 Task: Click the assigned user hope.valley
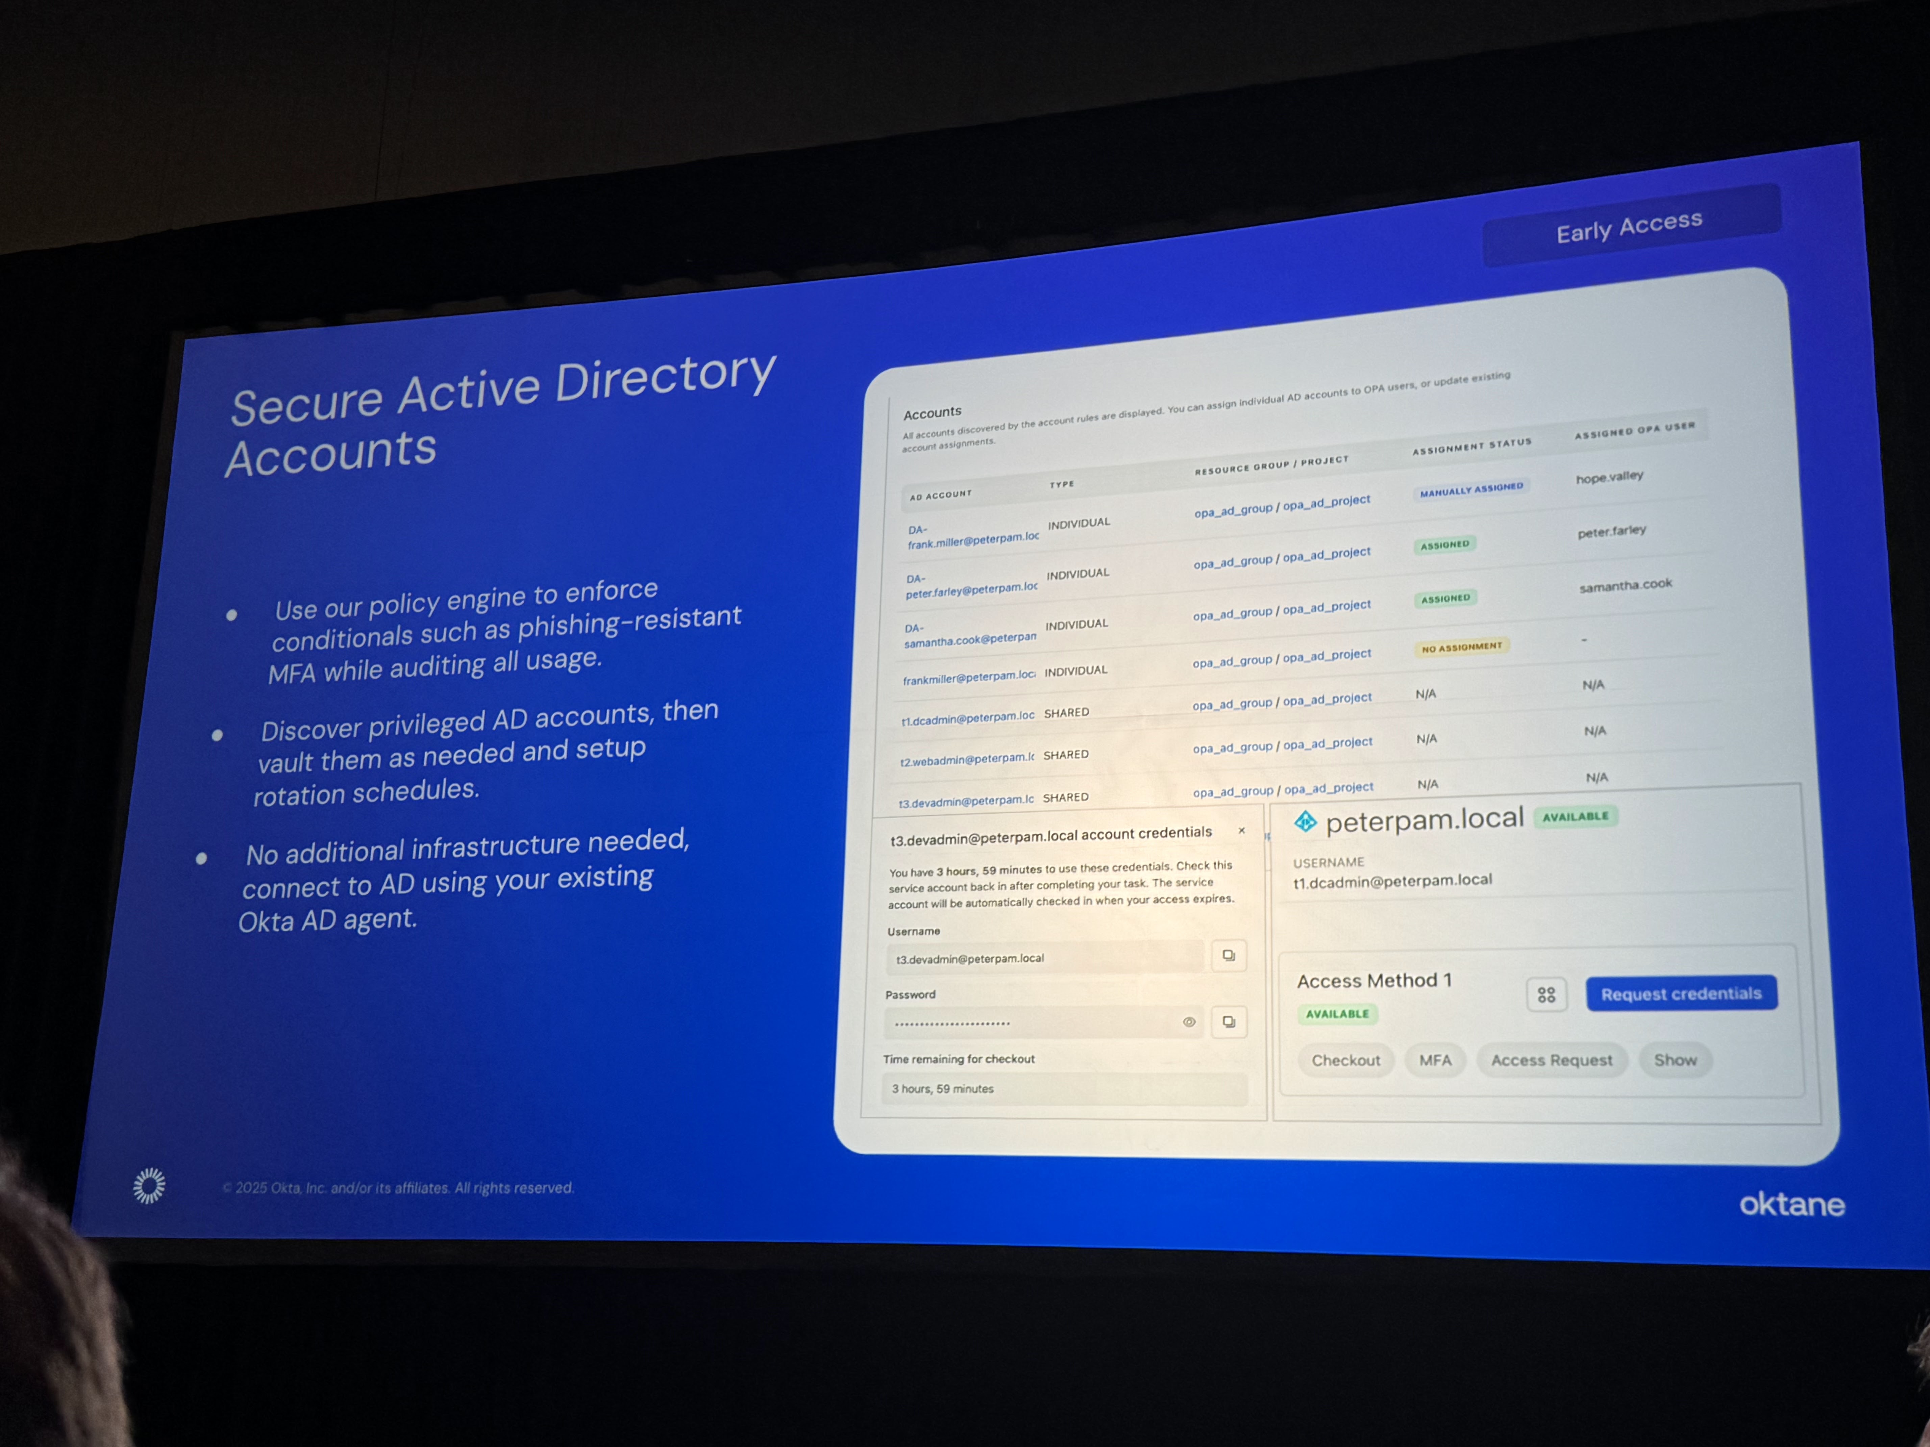point(1609,477)
